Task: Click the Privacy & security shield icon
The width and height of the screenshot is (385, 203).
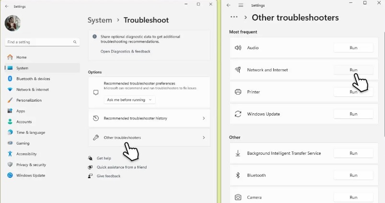Action: click(10, 165)
